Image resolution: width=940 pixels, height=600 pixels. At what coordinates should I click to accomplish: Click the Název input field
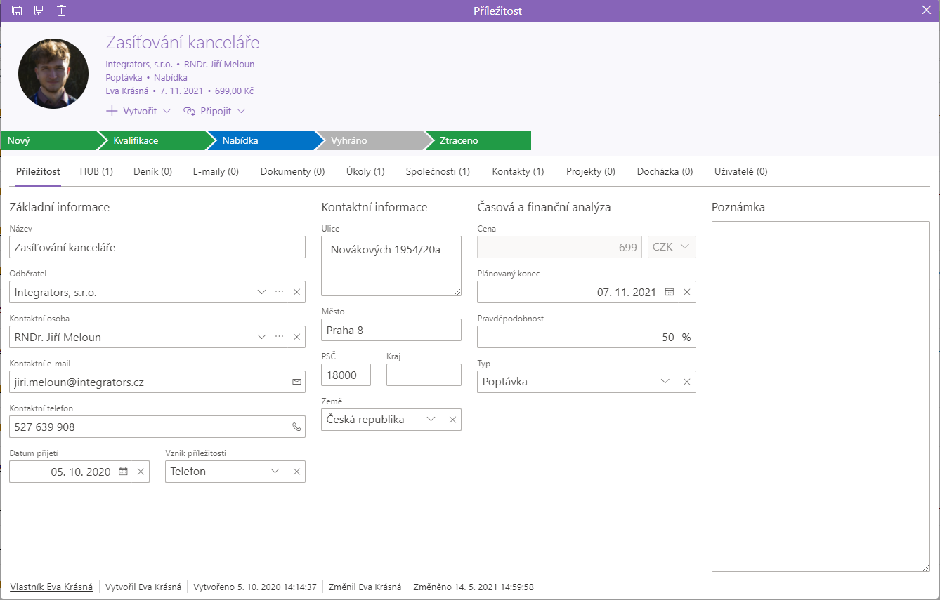pyautogui.click(x=157, y=247)
